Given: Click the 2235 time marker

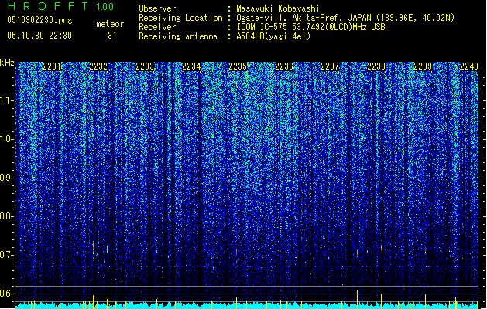Looking at the screenshot, I should point(238,66).
